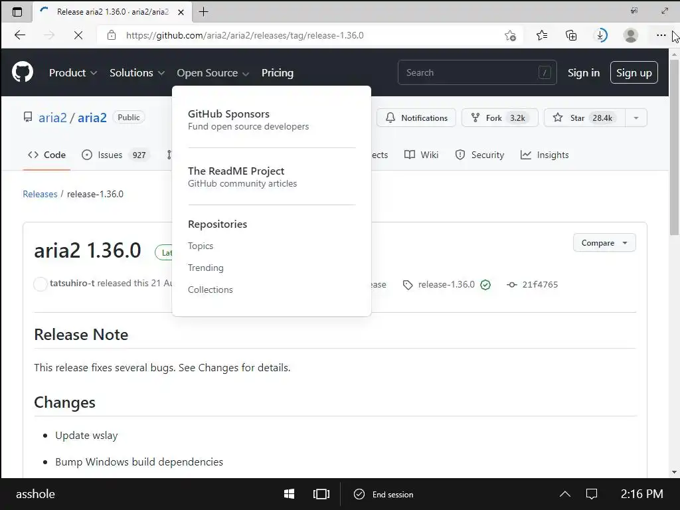Click the scrollbar down arrow

coord(674,472)
